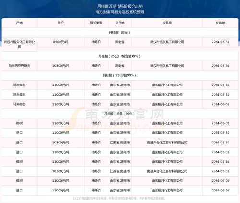
Task: Click the date 2024-06-01 in the last 进口 row
Action: pos(220,191)
